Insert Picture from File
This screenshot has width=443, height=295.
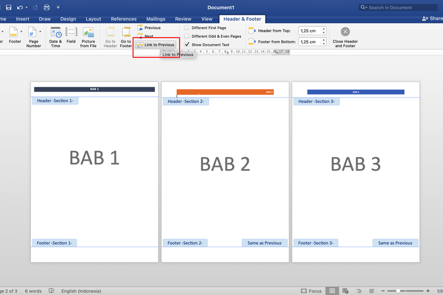coord(88,37)
